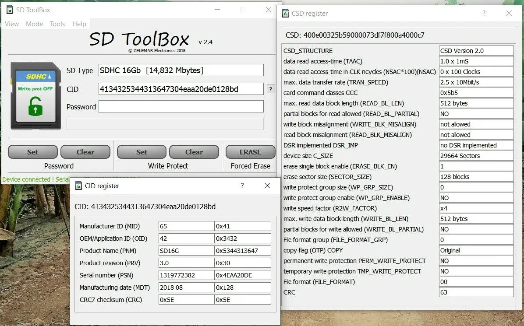Screen dimensions: 524x326
Task: Click OID hex value 0x3432
Action: click(243, 238)
